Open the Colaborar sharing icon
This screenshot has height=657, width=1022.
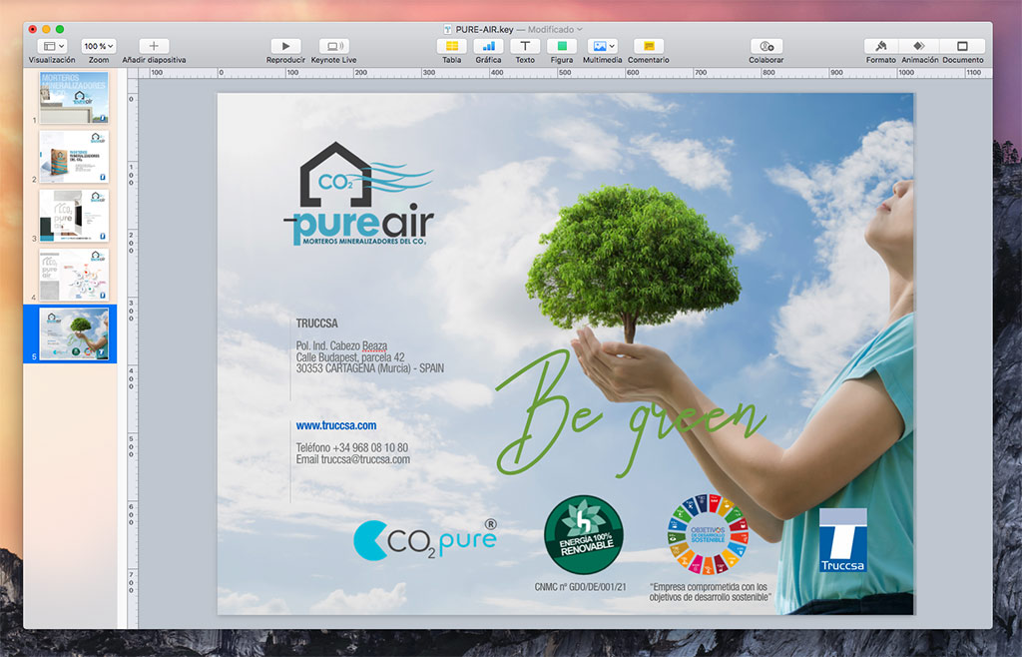766,46
